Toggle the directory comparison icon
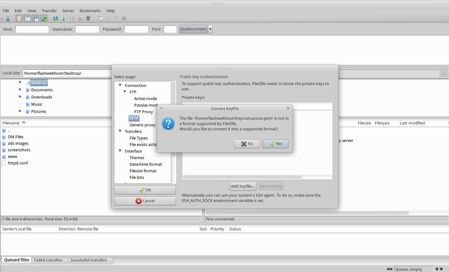The height and width of the screenshot is (272, 449). [108, 18]
